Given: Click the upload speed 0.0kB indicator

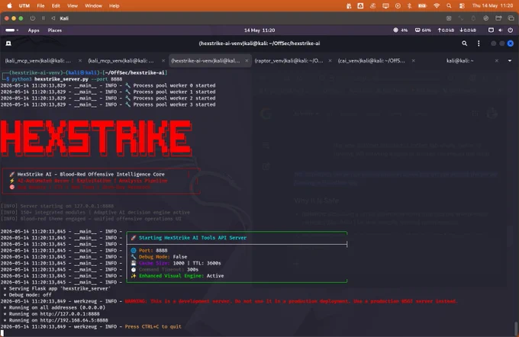Looking at the screenshot, I should click(x=446, y=30).
